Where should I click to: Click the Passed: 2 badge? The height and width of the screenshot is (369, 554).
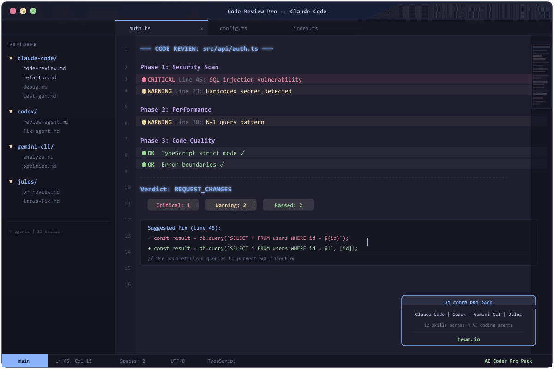click(288, 205)
